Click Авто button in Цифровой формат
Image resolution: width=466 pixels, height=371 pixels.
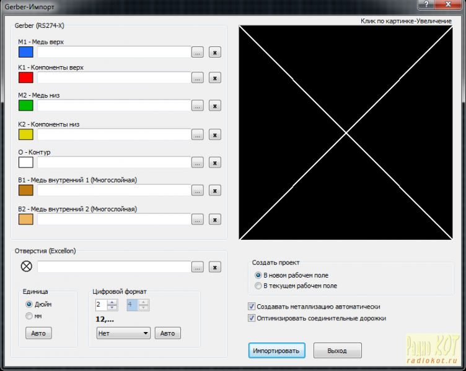click(167, 333)
